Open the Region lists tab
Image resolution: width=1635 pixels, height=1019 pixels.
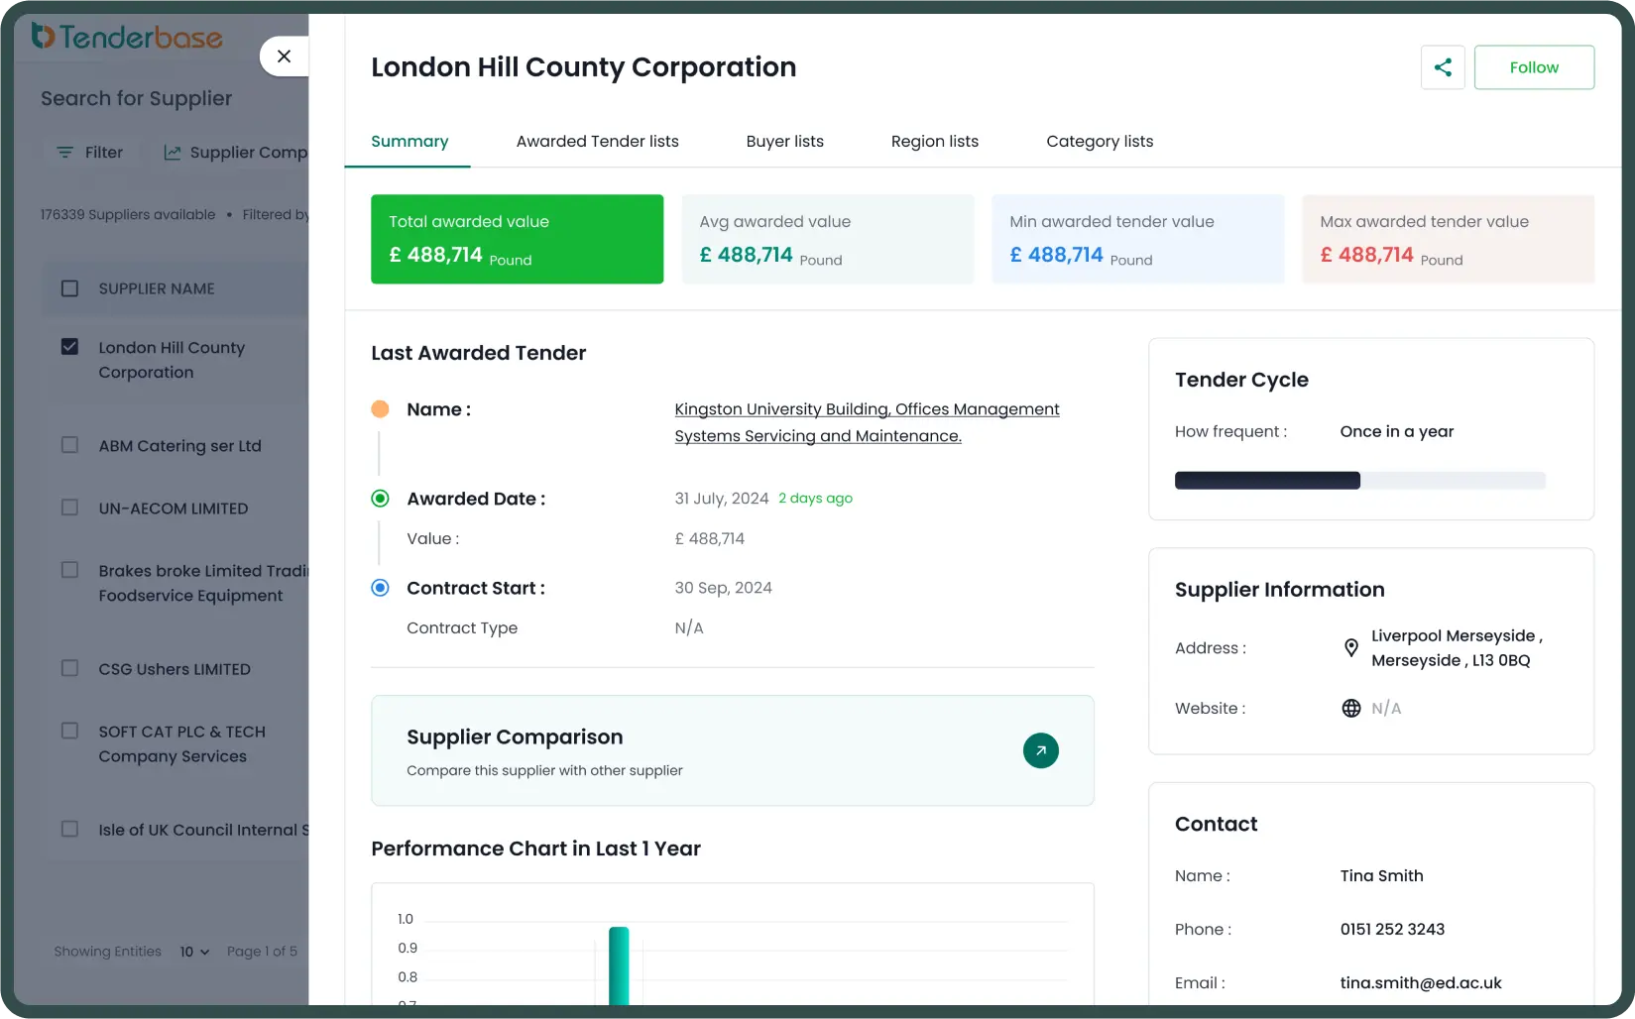pos(933,141)
